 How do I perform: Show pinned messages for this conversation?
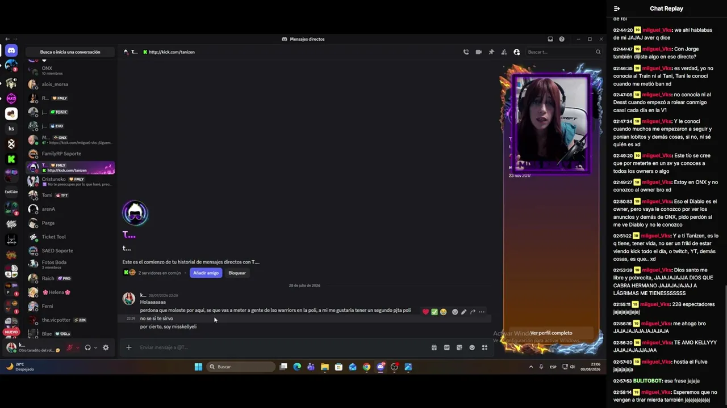click(491, 52)
